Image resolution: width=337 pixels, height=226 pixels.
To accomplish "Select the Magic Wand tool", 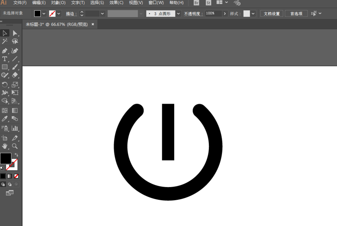I will 5,41.
